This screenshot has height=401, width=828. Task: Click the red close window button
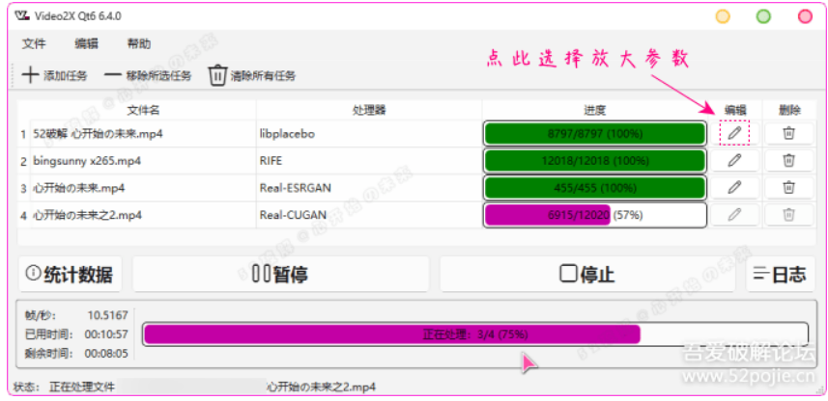pos(805,16)
